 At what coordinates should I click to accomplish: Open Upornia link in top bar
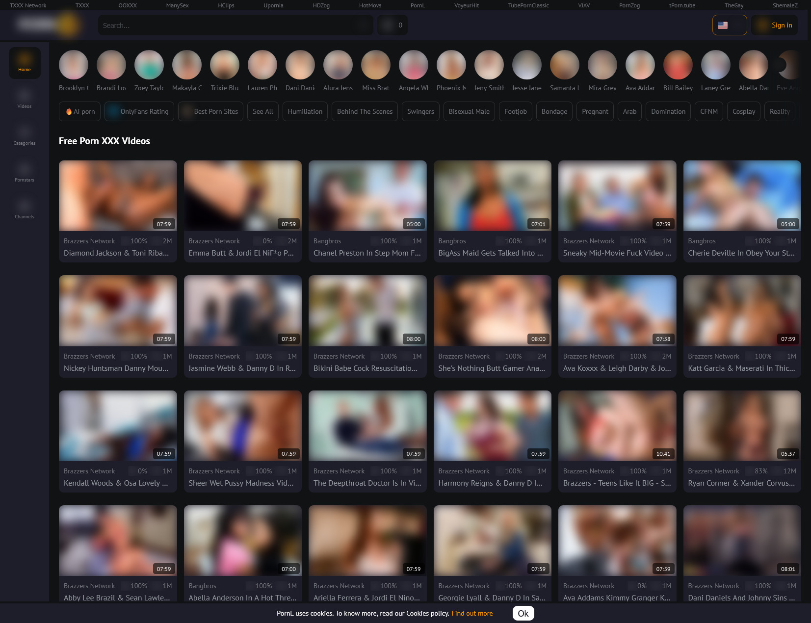(x=273, y=5)
